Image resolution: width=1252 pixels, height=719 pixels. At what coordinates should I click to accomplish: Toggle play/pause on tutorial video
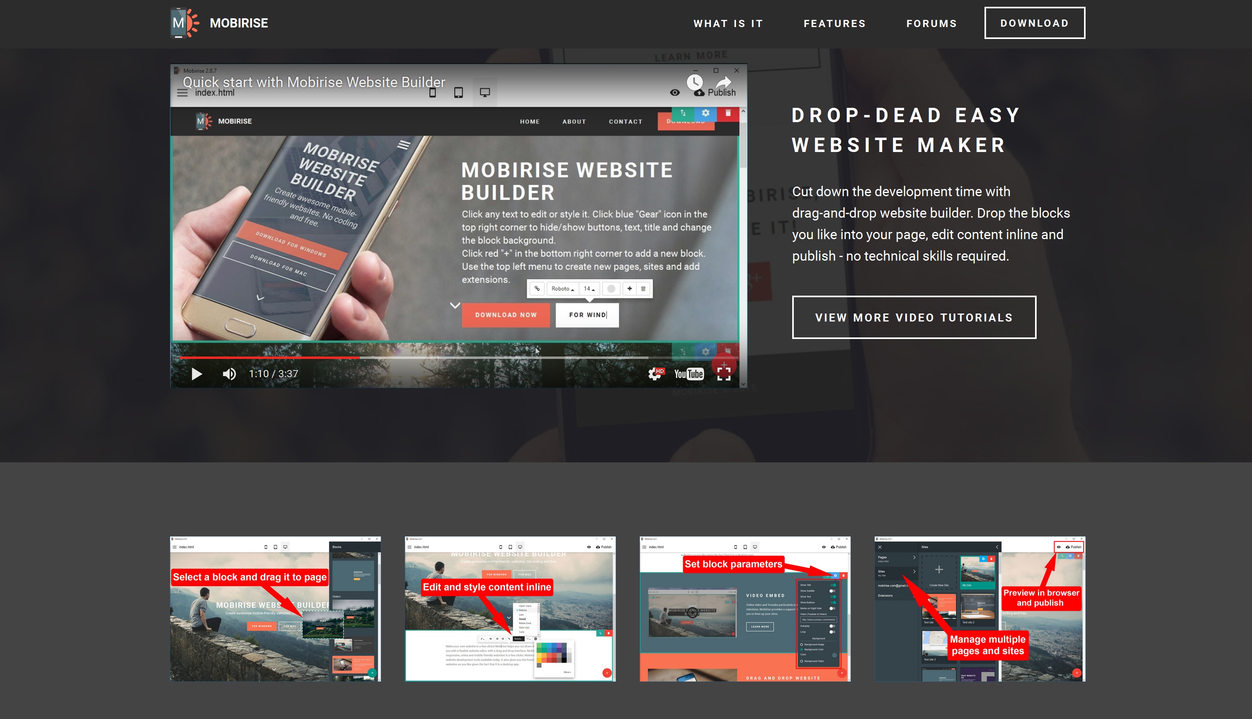(196, 373)
